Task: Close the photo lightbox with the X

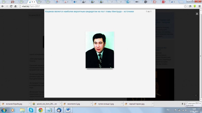Action: [x=197, y=14]
